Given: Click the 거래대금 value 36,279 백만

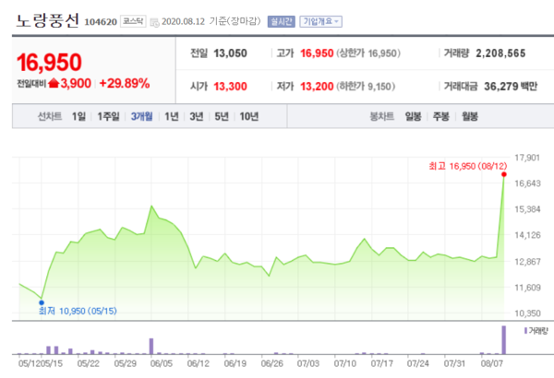Looking at the screenshot, I should [511, 86].
